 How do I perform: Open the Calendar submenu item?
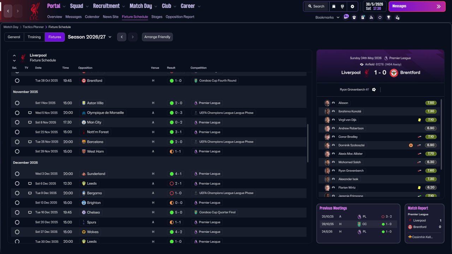click(92, 17)
